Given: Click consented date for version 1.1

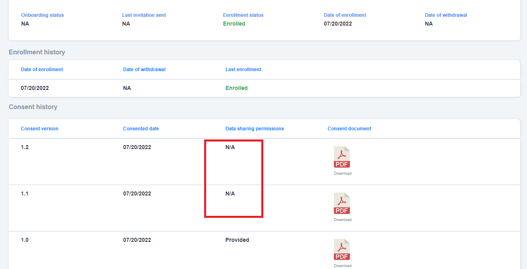Looking at the screenshot, I should click(x=137, y=193).
